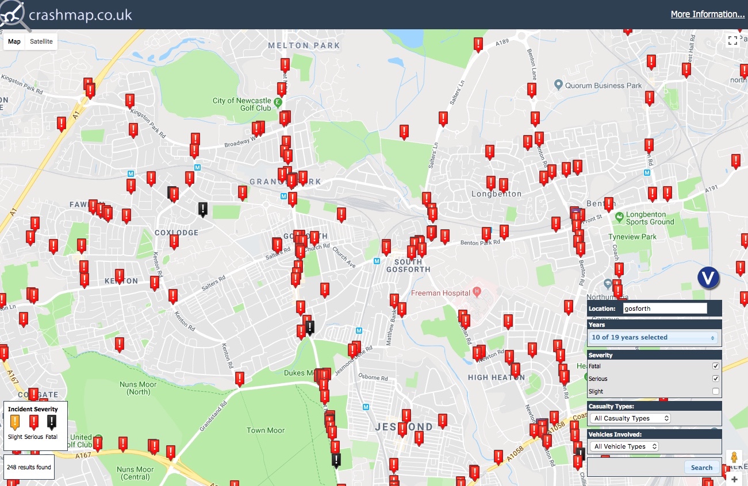Click the red marker on A1 road
The height and width of the screenshot is (486, 748).
[x=62, y=124]
